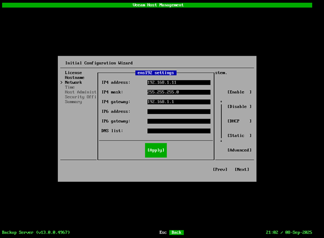Click the scrollbar down arrow
The width and height of the screenshot is (324, 238).
(x=221, y=141)
